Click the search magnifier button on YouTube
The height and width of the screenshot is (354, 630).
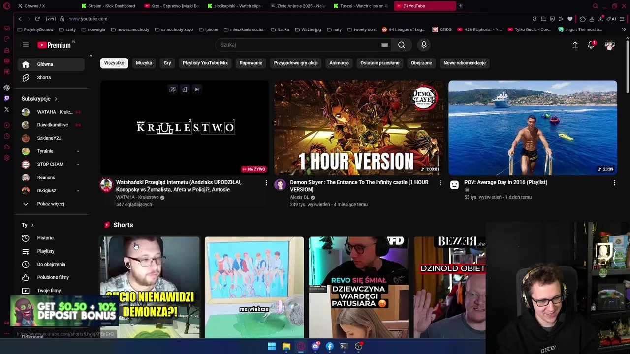click(402, 45)
